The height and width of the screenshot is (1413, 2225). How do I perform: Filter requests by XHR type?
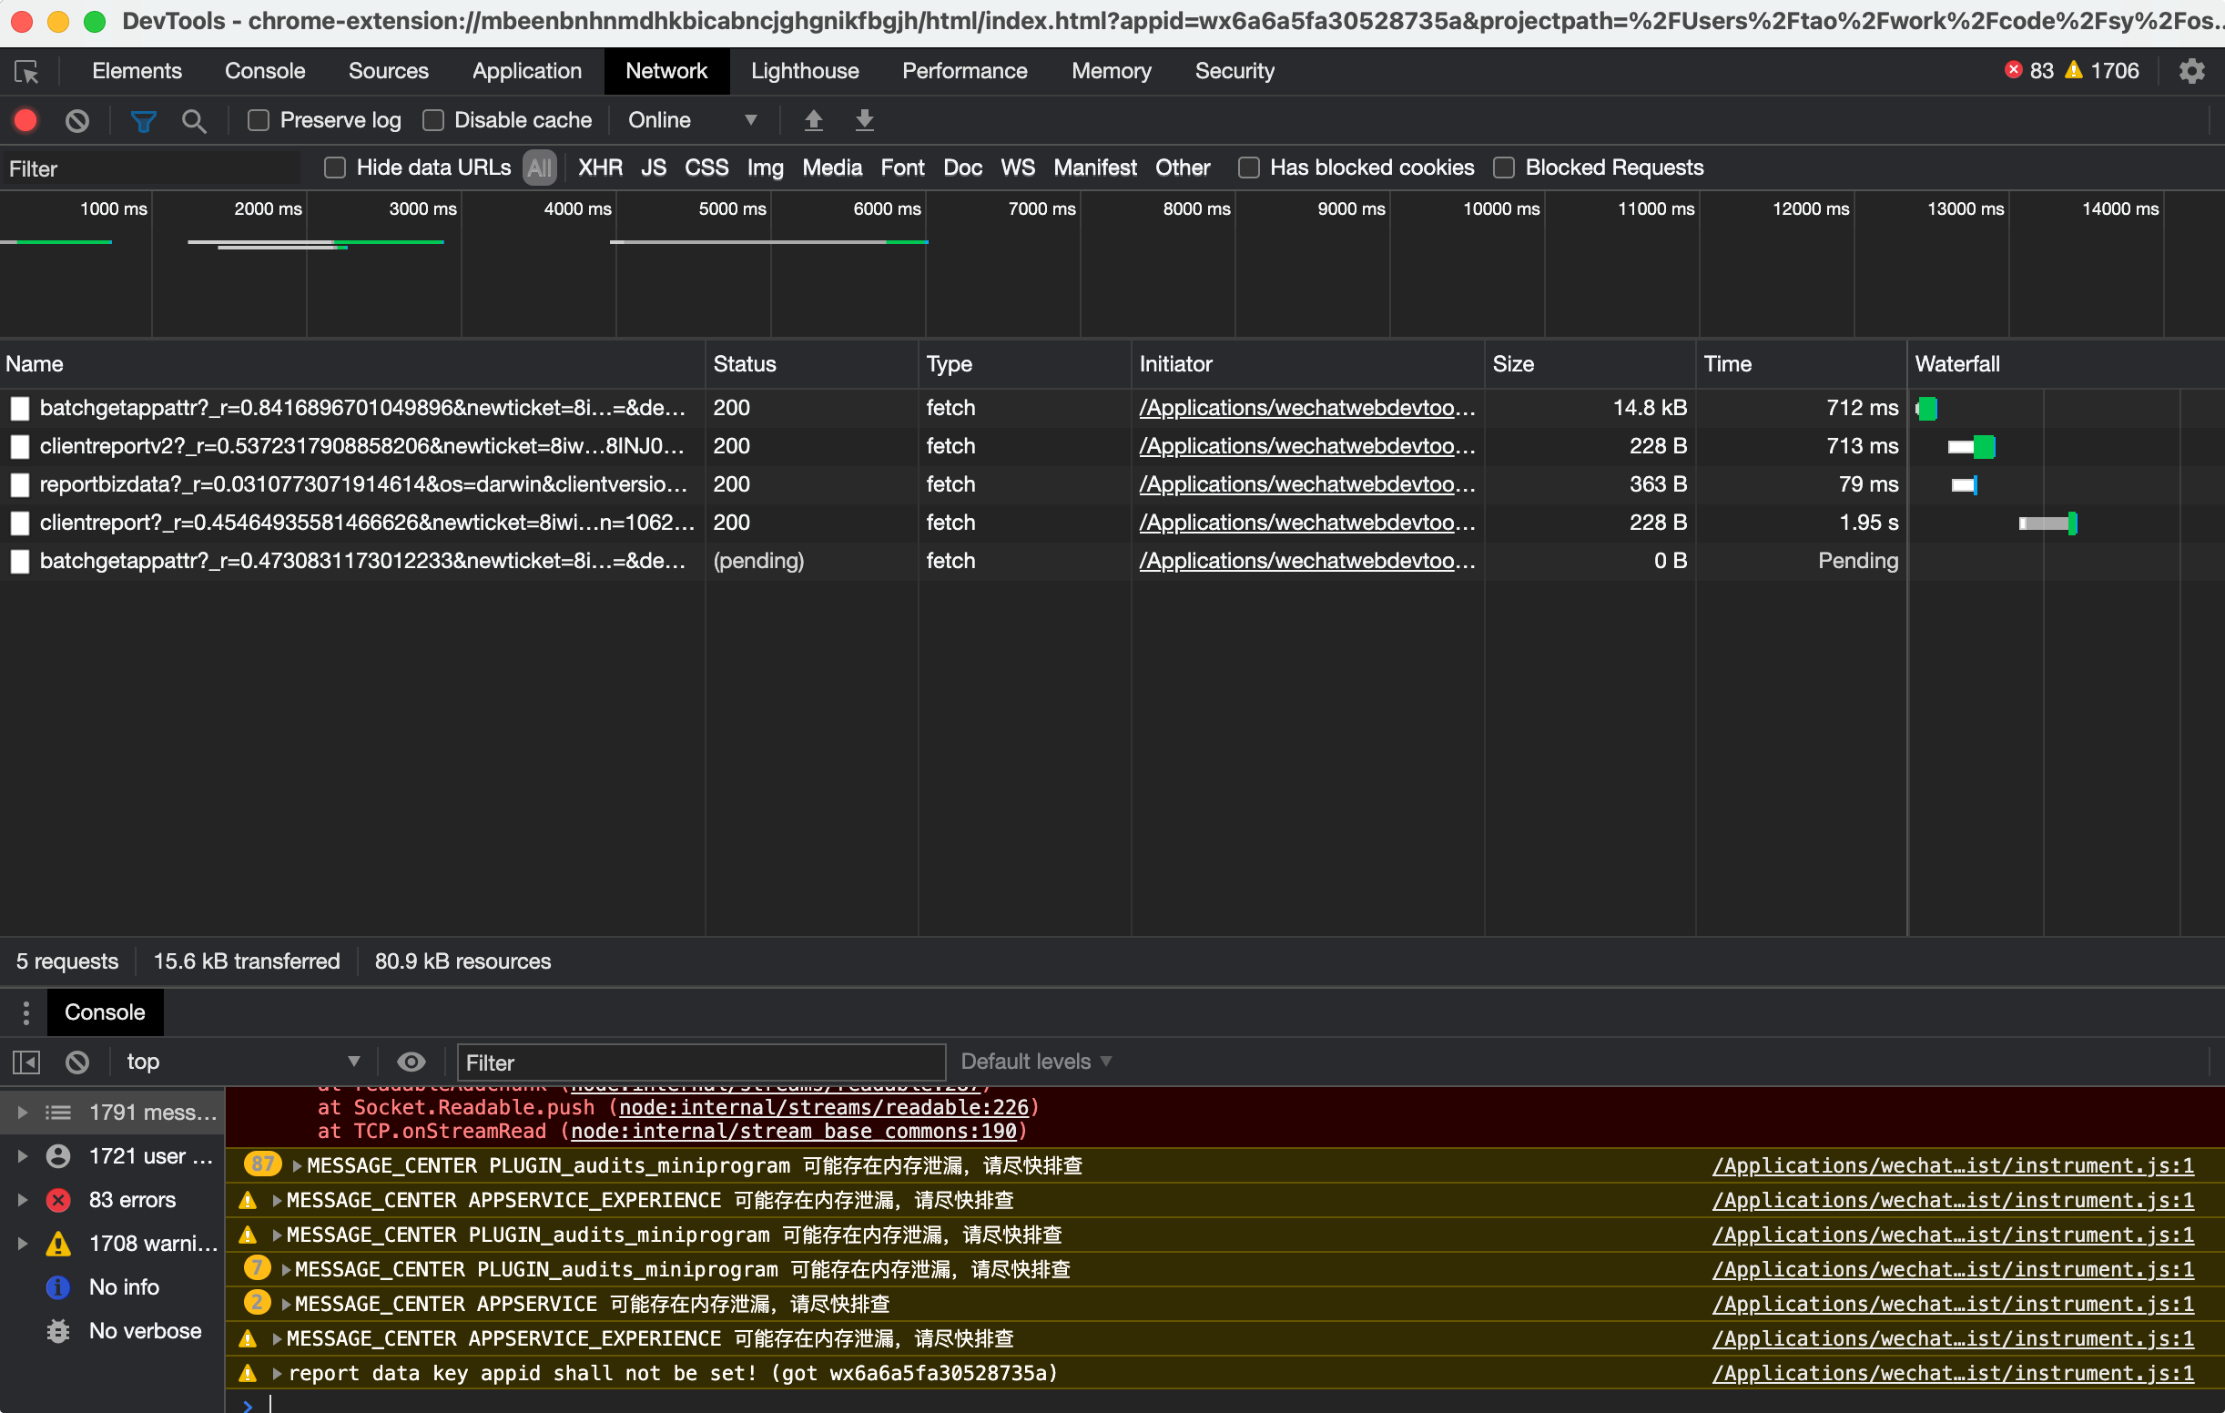[x=600, y=168]
